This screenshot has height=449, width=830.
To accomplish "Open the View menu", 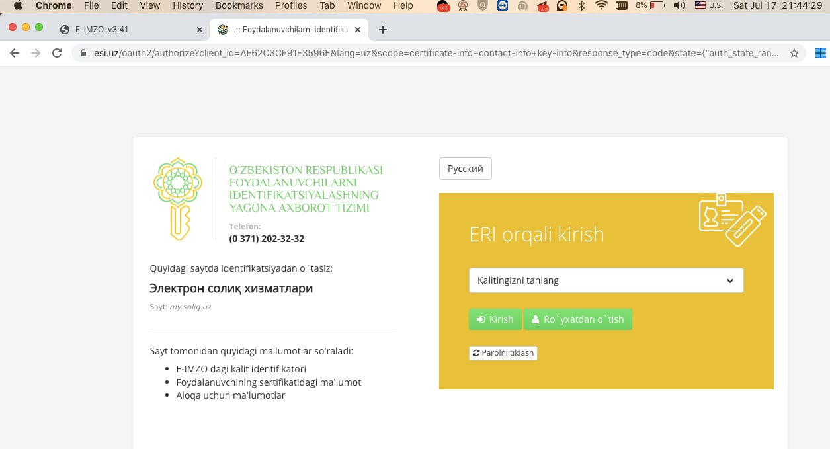I will (150, 5).
